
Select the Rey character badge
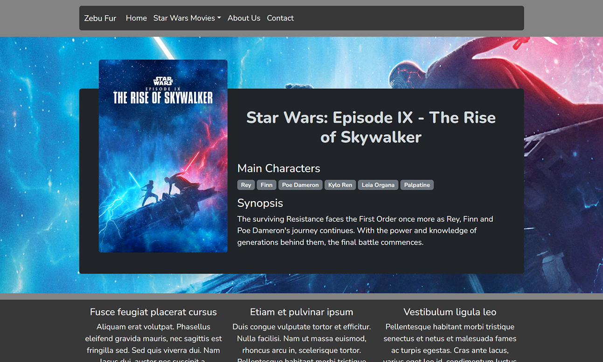tap(246, 185)
